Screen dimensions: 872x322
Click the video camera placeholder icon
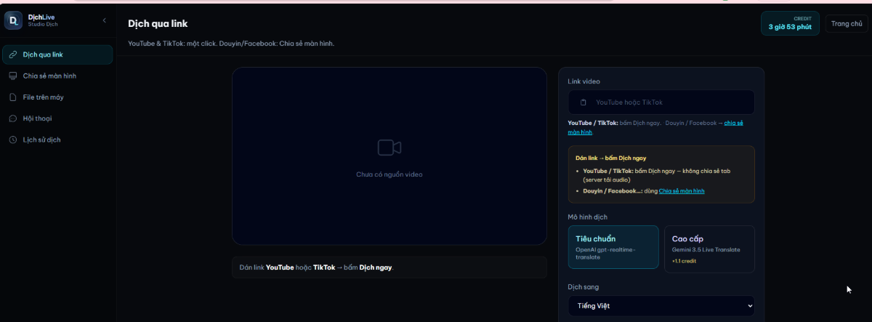point(389,148)
